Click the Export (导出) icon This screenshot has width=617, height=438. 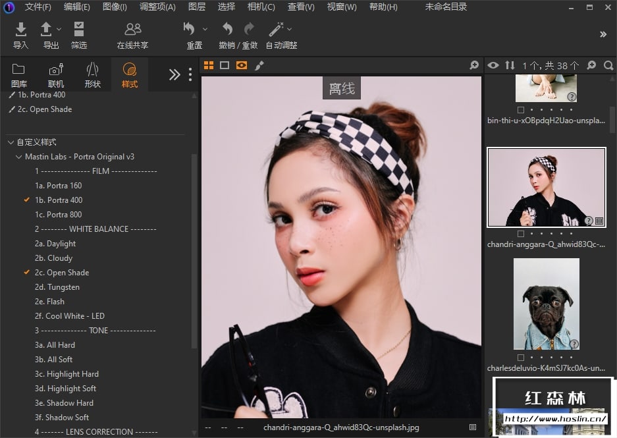pyautogui.click(x=47, y=29)
